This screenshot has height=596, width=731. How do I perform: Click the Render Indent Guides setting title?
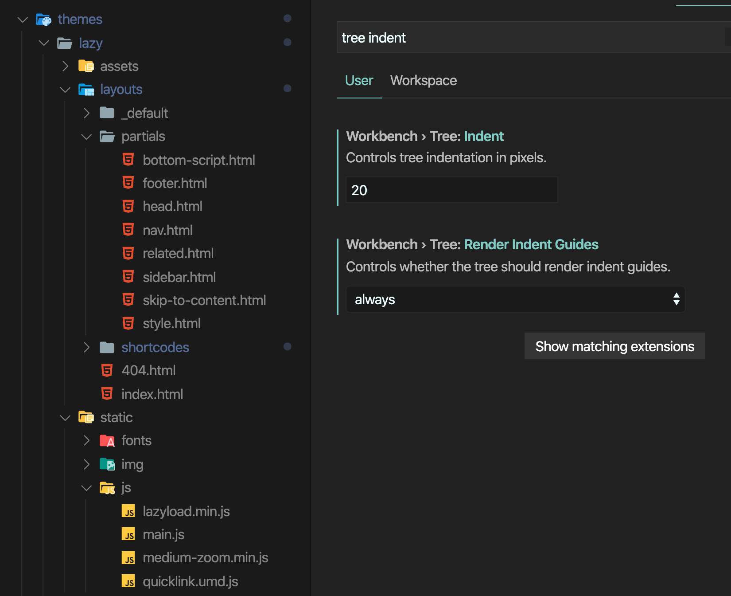point(472,244)
